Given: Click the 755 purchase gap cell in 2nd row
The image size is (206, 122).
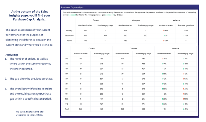Looking at the screenshot, I should pos(102,58).
